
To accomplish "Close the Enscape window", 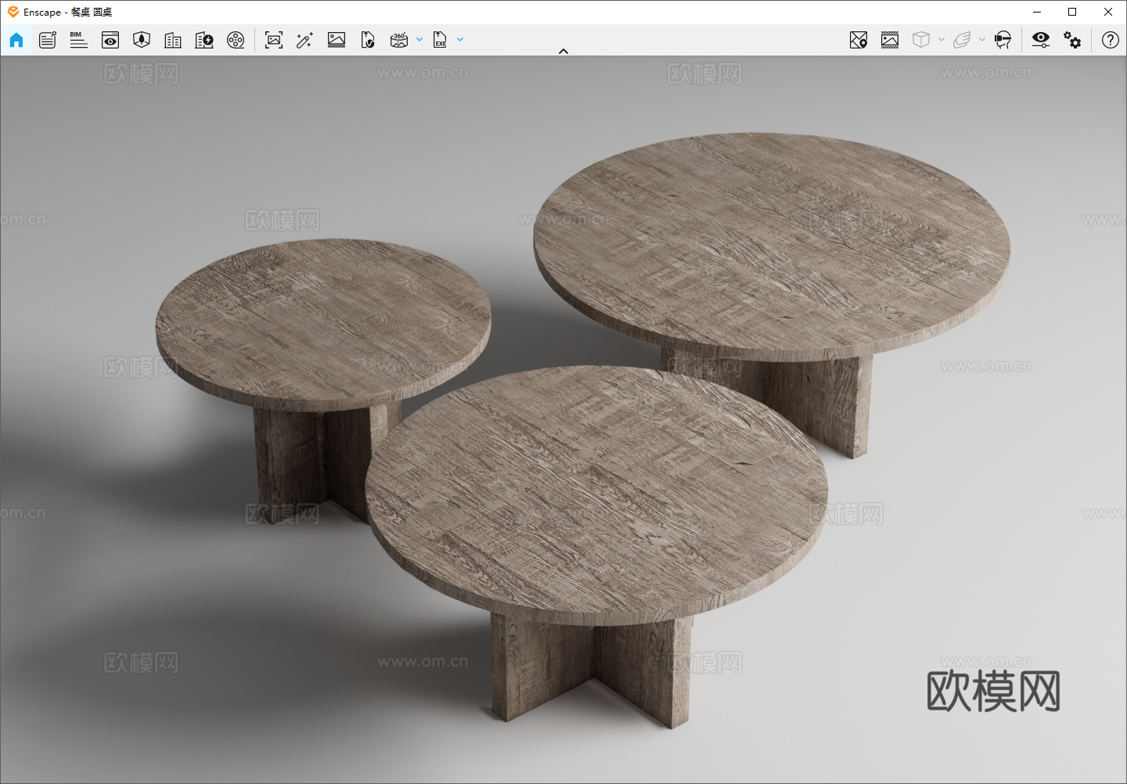I will click(x=1108, y=12).
